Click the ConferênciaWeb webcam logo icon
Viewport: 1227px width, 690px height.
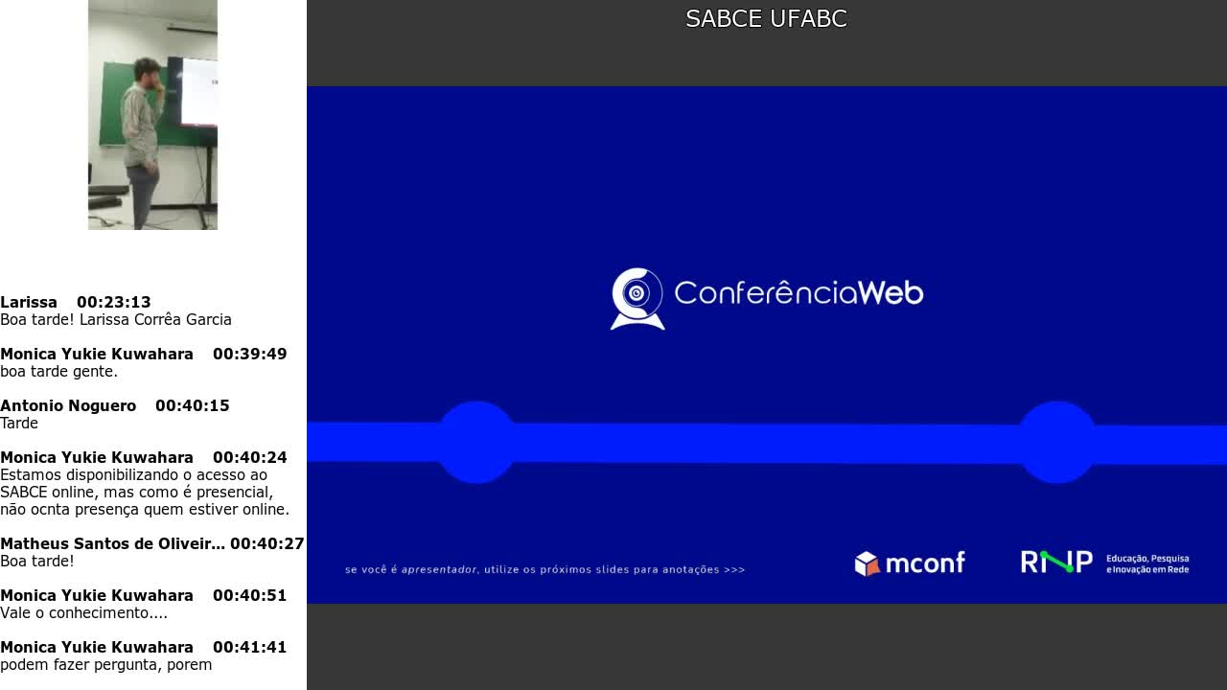637,299
